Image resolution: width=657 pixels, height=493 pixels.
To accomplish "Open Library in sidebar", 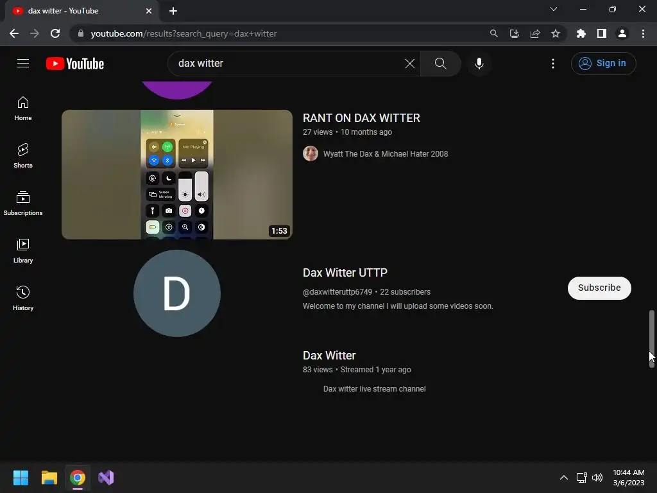I will [x=23, y=251].
